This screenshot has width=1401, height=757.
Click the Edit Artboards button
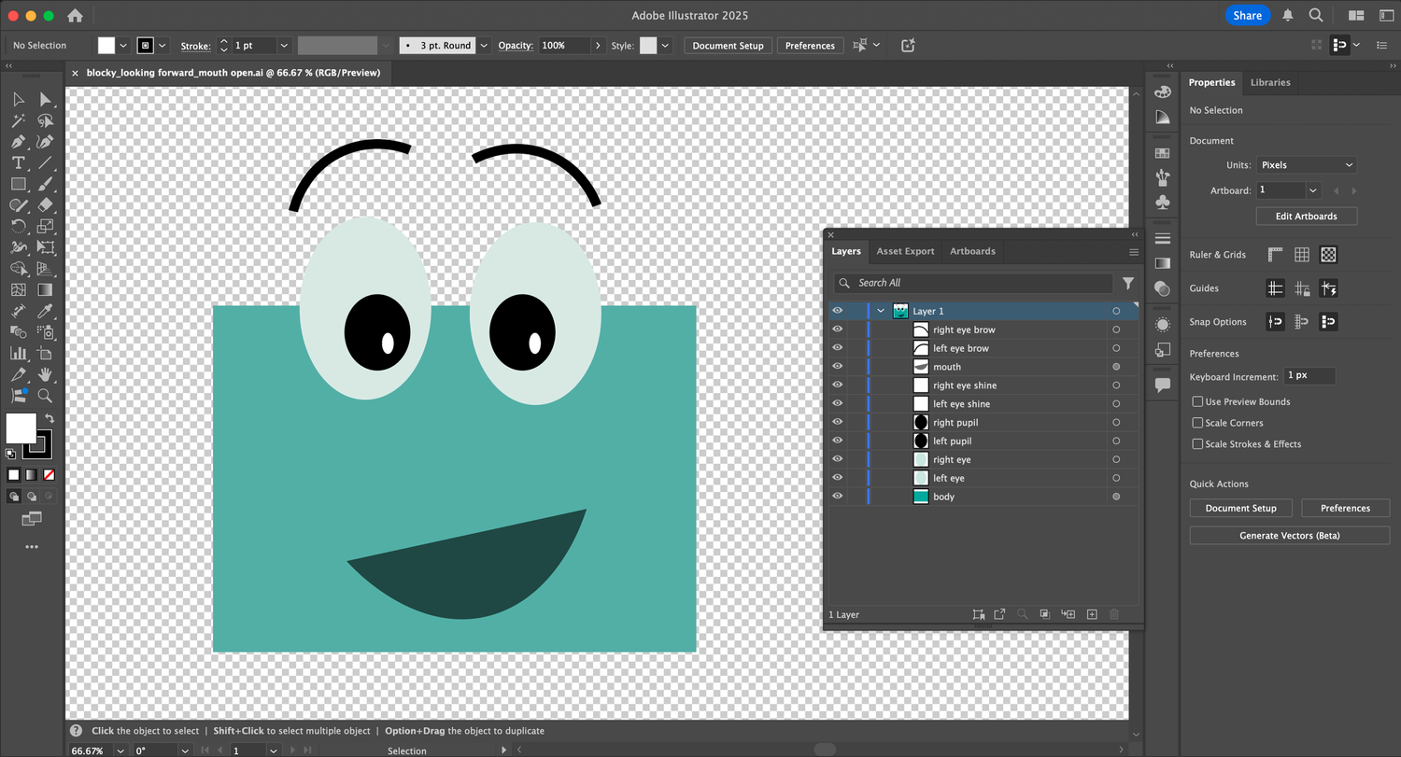point(1306,217)
